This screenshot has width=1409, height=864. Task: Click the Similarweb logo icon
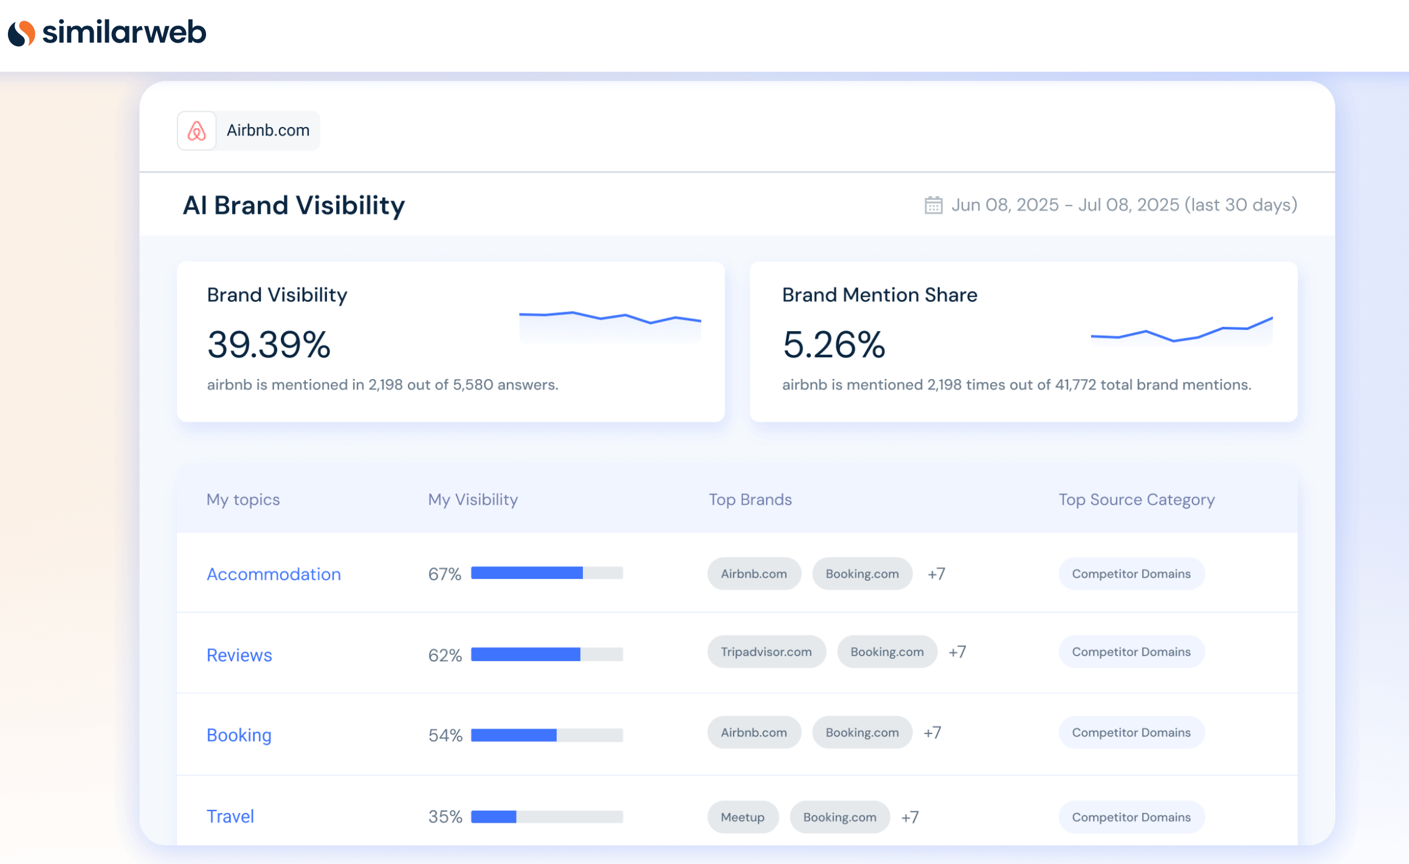click(20, 33)
